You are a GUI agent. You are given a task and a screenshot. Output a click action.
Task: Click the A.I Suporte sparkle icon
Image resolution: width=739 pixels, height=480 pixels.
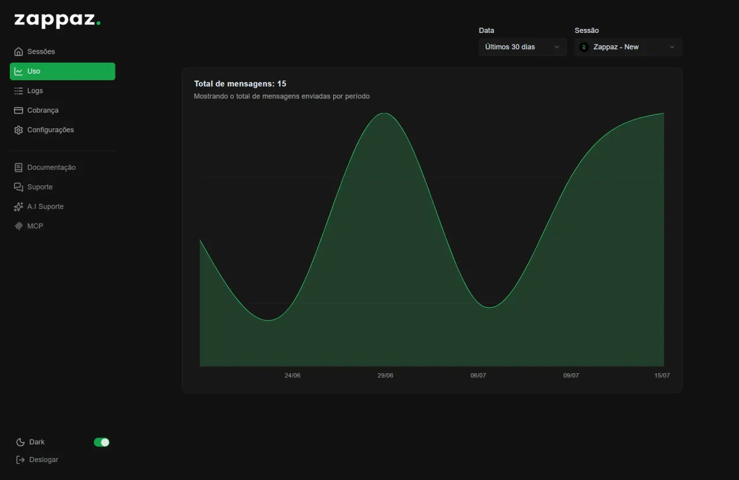coord(18,207)
